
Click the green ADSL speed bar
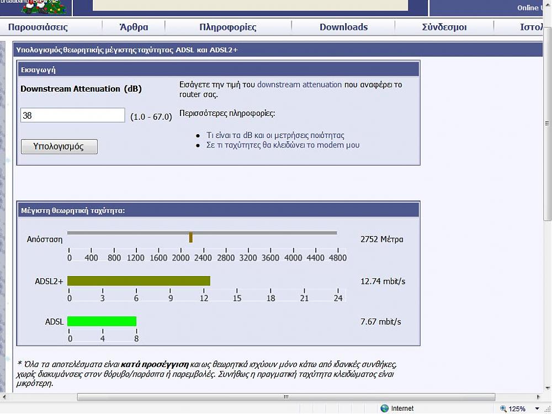(102, 321)
